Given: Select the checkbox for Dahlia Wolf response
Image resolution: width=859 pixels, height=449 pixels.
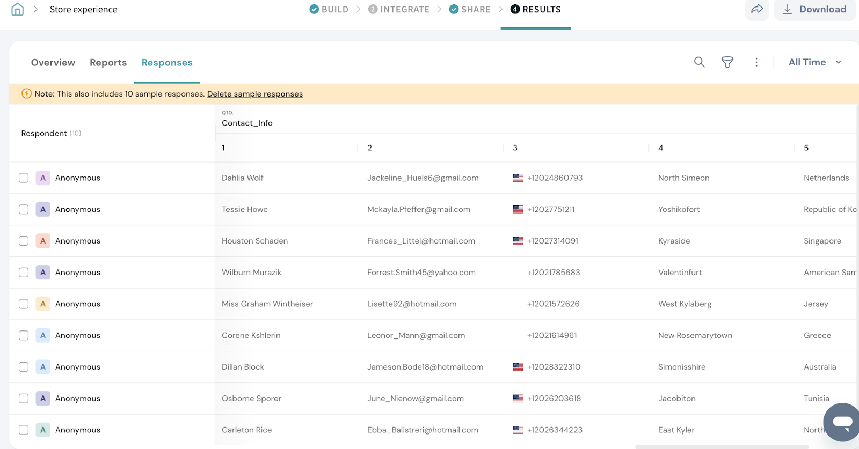Looking at the screenshot, I should 24,178.
